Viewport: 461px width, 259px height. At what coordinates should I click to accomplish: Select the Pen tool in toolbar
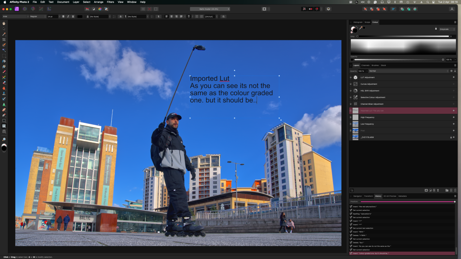(4, 115)
